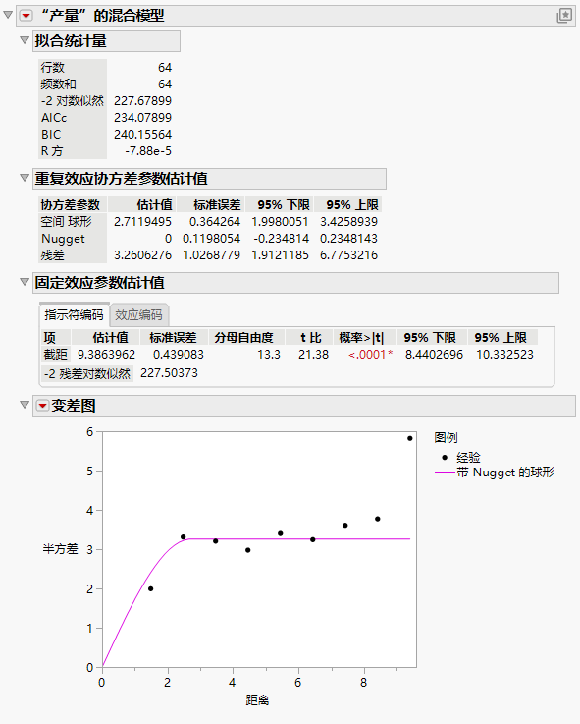Switch to the 效应编码 tab

pyautogui.click(x=139, y=315)
